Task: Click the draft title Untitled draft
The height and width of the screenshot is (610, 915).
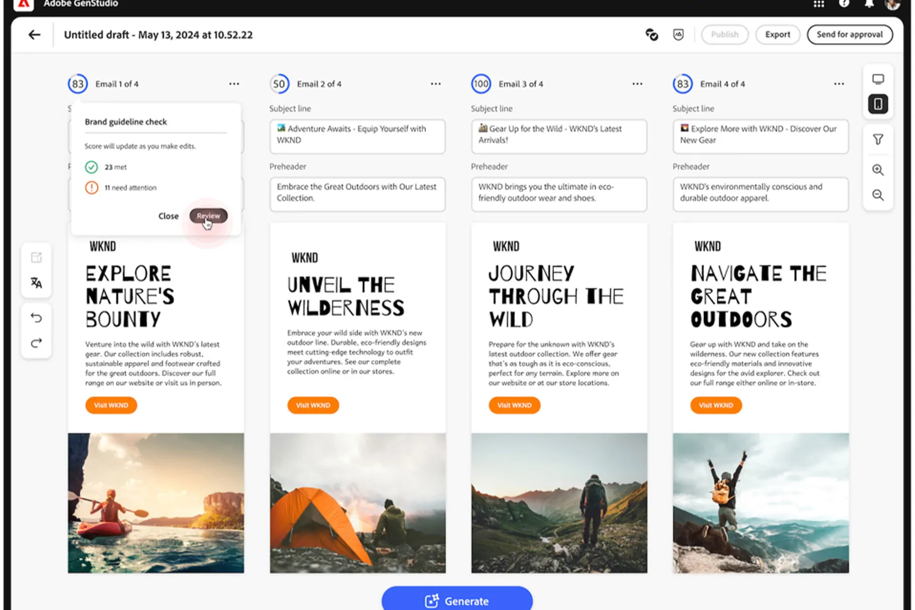Action: (158, 35)
